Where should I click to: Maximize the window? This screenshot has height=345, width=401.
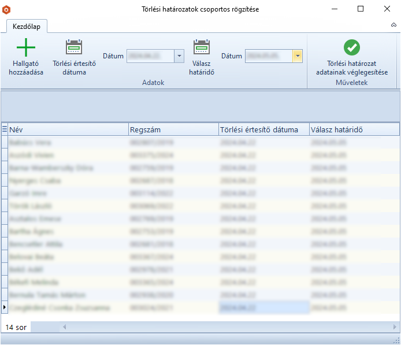tap(361, 9)
